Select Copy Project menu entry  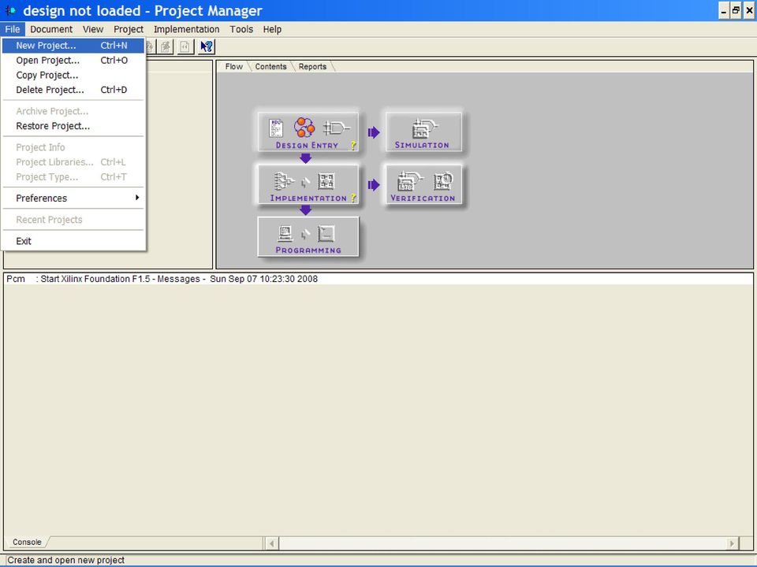pyautogui.click(x=73, y=76)
